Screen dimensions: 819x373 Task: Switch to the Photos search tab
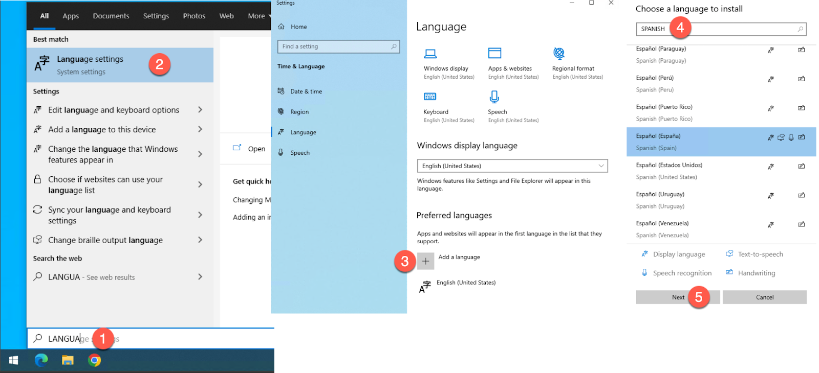[x=194, y=16]
